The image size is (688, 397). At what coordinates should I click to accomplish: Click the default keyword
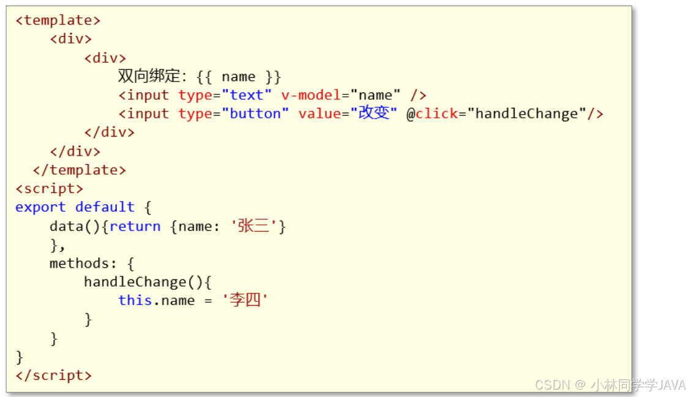pos(105,207)
